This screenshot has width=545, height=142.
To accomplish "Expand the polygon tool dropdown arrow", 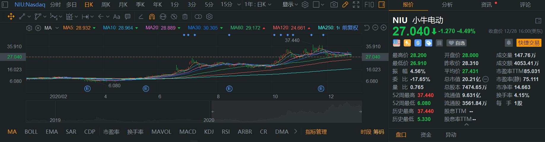I will coord(45,17).
